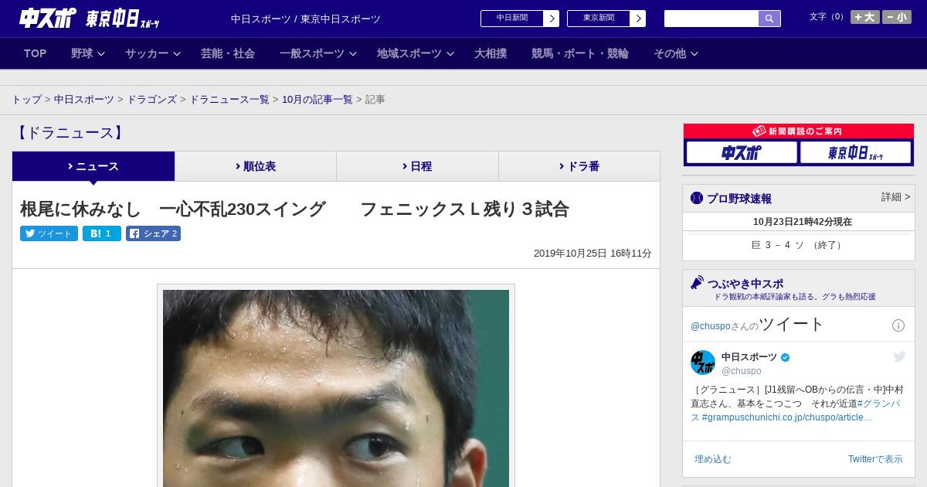Image resolution: width=927 pixels, height=487 pixels.
Task: Click the verified badge beside 中日スポーツ
Action: (786, 357)
